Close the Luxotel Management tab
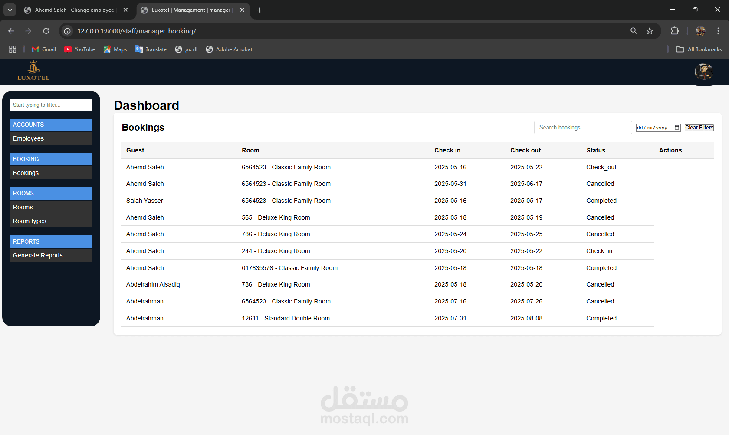 click(x=242, y=10)
